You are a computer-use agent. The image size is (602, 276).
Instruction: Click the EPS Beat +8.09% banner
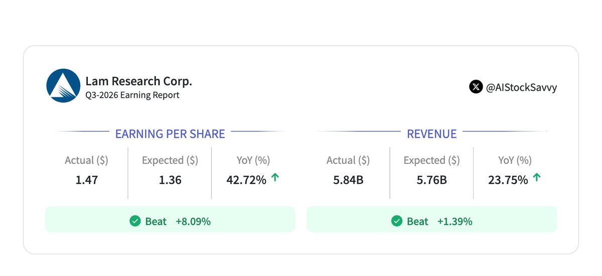coord(170,221)
